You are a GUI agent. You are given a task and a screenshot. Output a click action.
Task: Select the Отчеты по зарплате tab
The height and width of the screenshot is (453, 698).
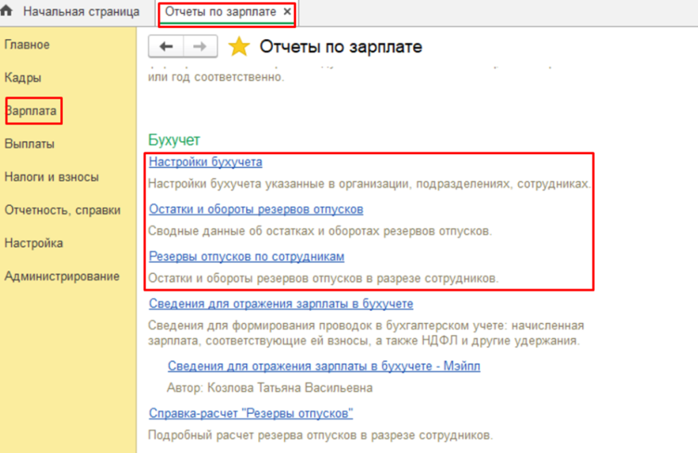pos(220,12)
